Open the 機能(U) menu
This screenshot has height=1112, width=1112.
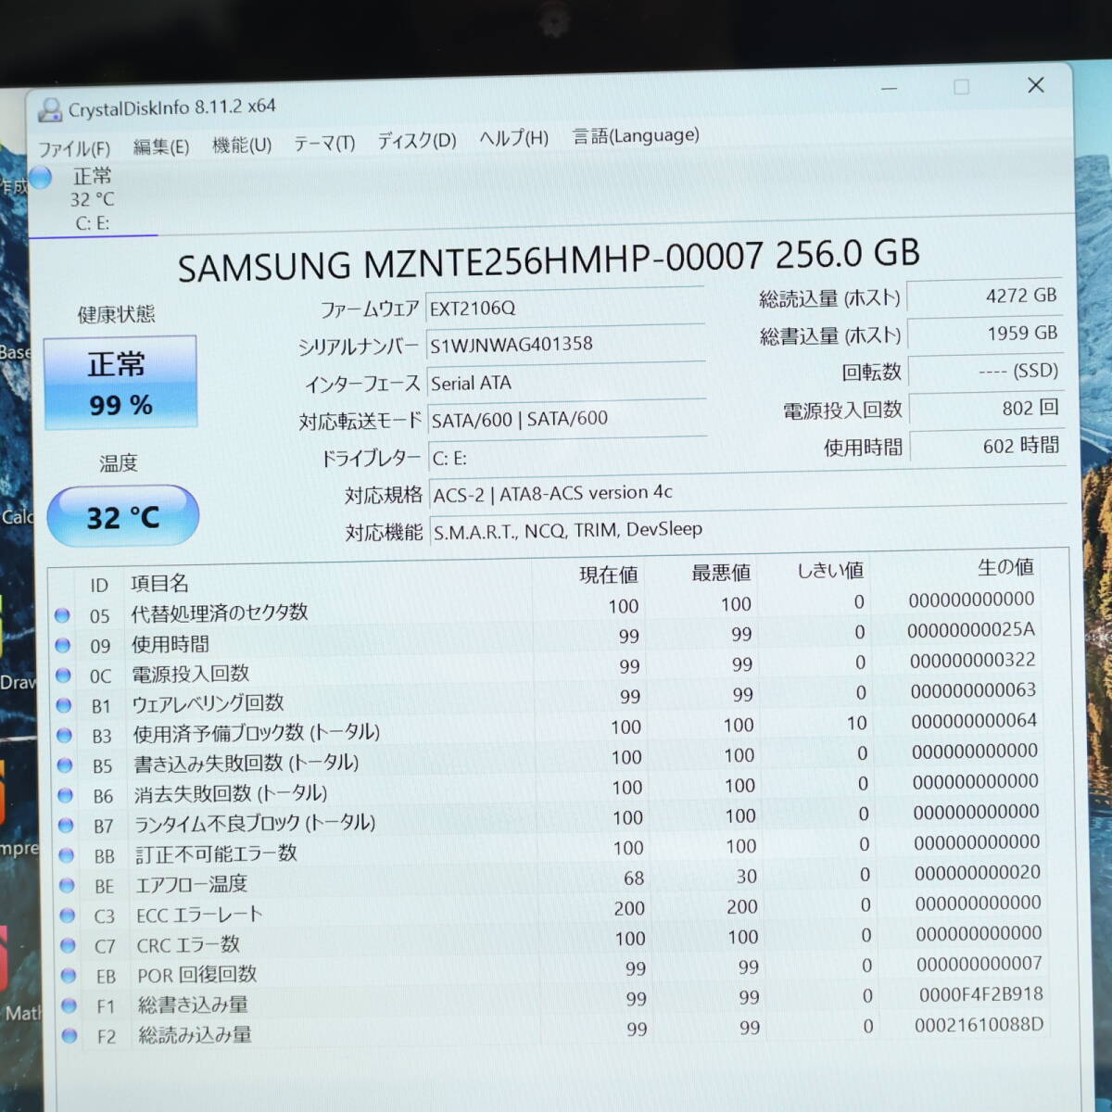pos(242,145)
